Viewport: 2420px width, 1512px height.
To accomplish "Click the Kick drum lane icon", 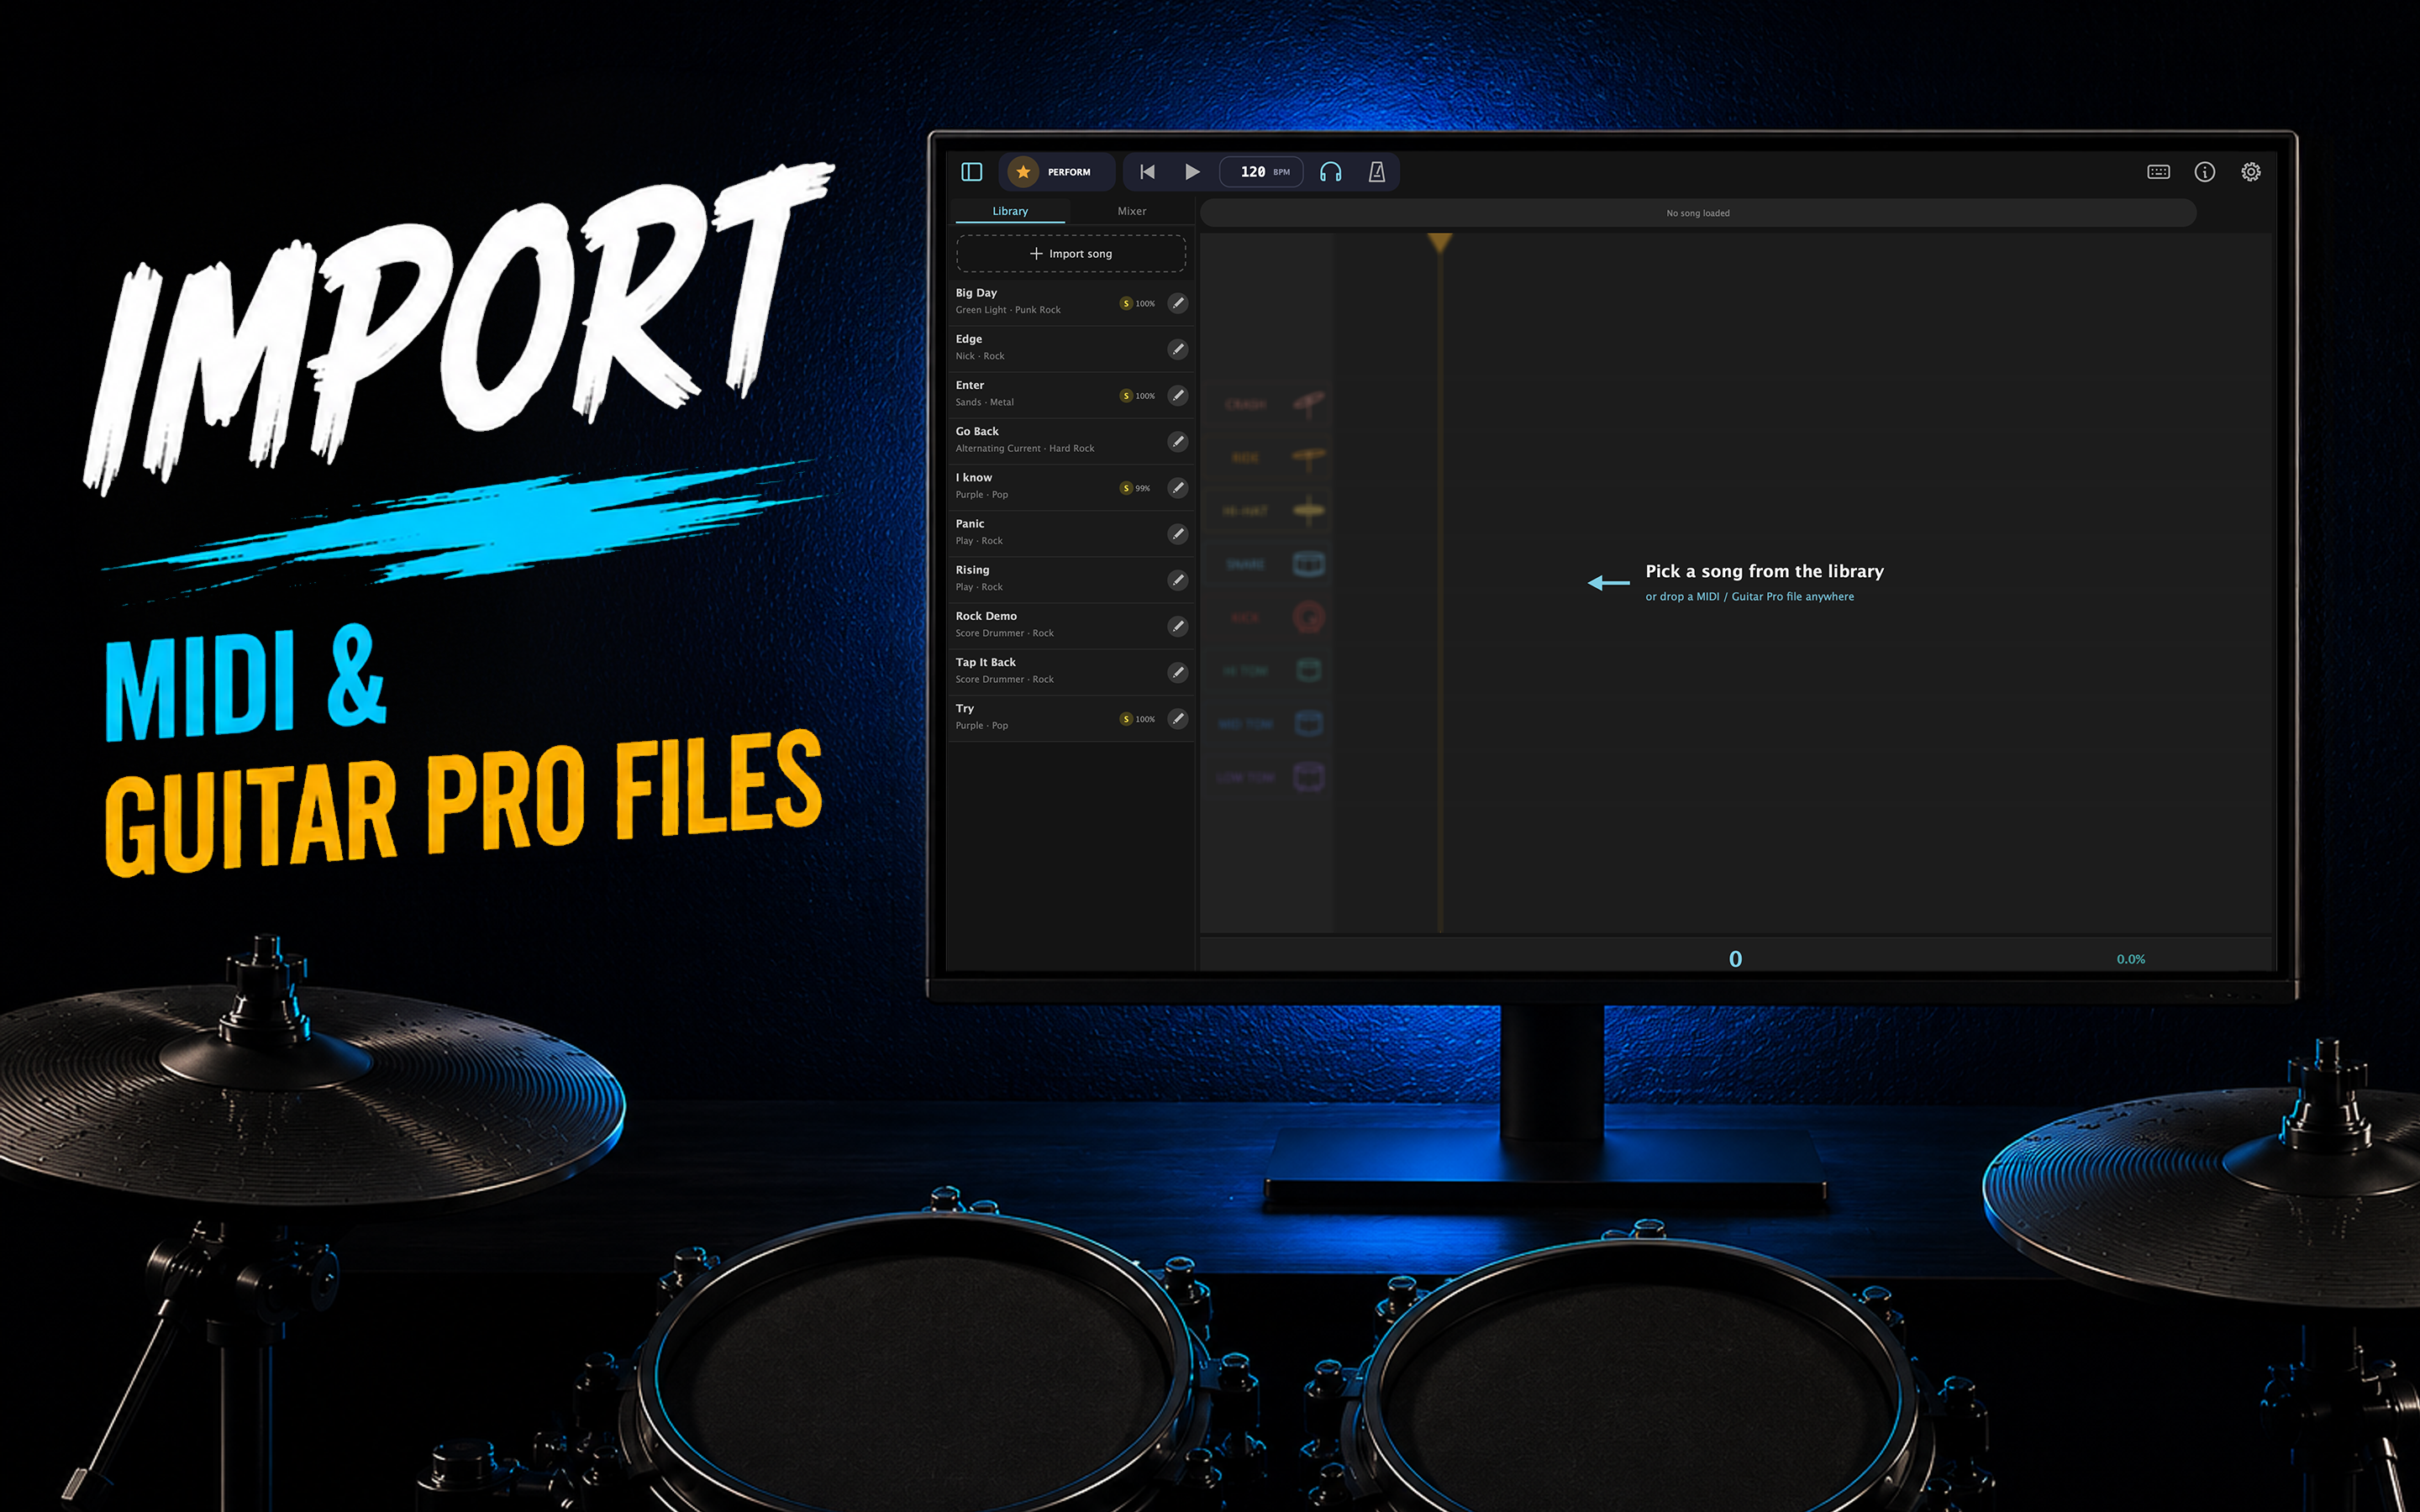I will click(x=1308, y=617).
